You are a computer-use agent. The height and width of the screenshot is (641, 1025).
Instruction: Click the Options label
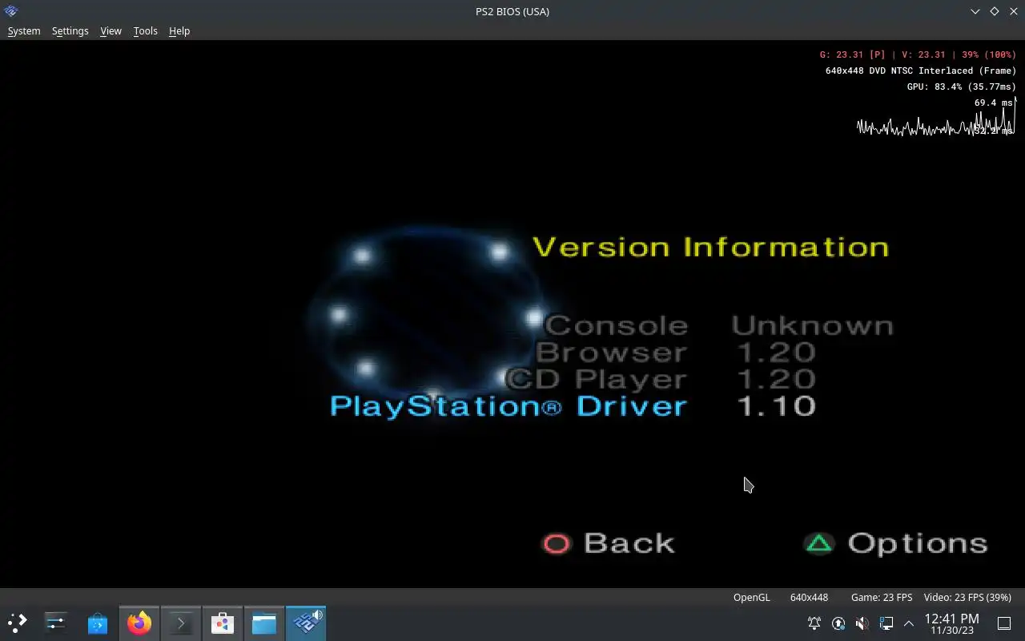(918, 543)
